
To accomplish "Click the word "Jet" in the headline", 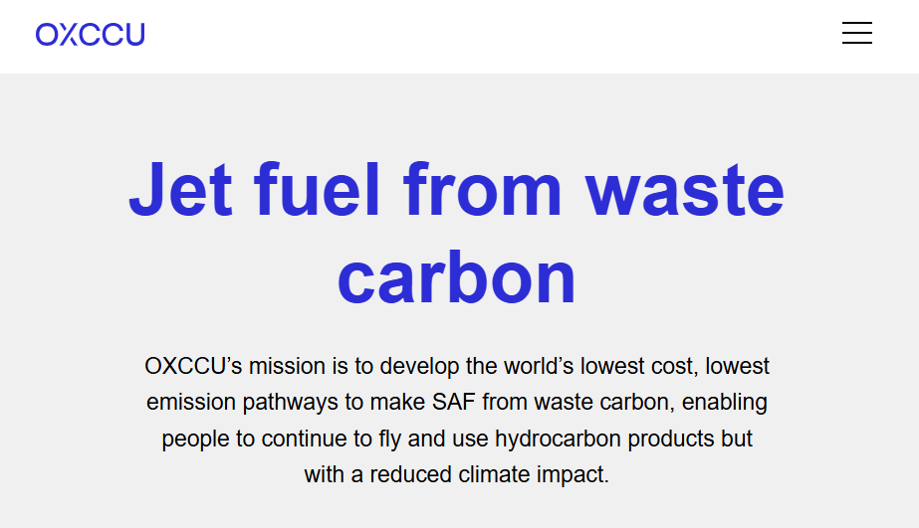I will 180,189.
